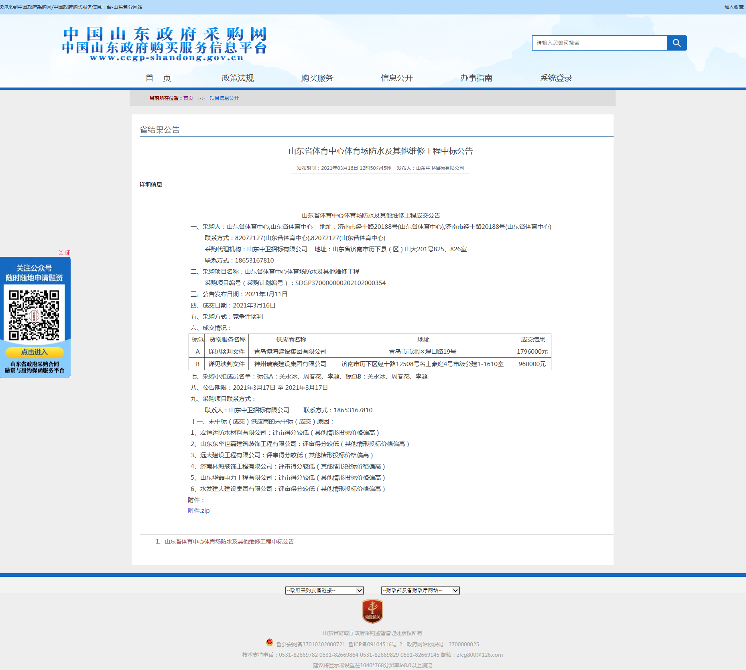Click the search magnifier icon

coord(677,43)
